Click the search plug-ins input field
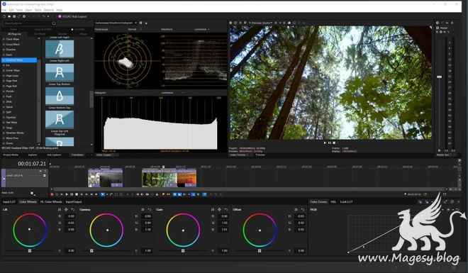The width and height of the screenshot is (468, 273). tap(28, 23)
